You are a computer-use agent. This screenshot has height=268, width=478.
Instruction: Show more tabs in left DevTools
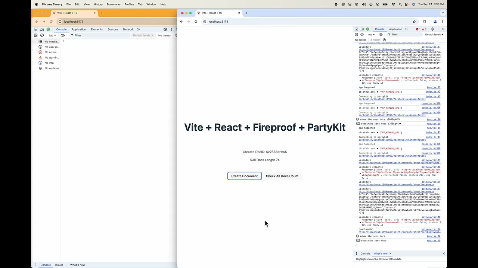point(139,29)
